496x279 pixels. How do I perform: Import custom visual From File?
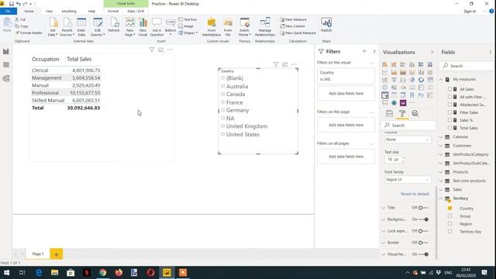228,27
